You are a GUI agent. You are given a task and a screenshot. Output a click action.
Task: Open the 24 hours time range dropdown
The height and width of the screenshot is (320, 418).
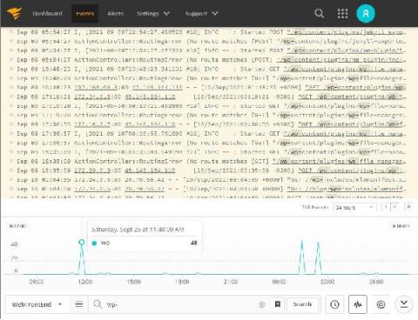(354, 207)
